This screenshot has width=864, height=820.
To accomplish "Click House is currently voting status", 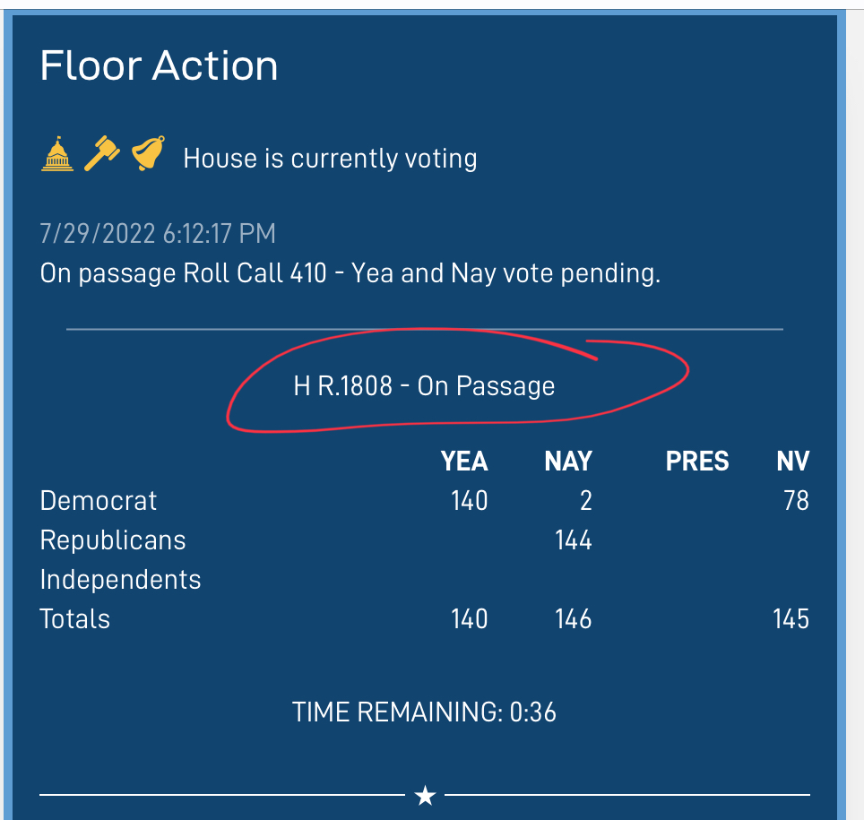I will 330,159.
